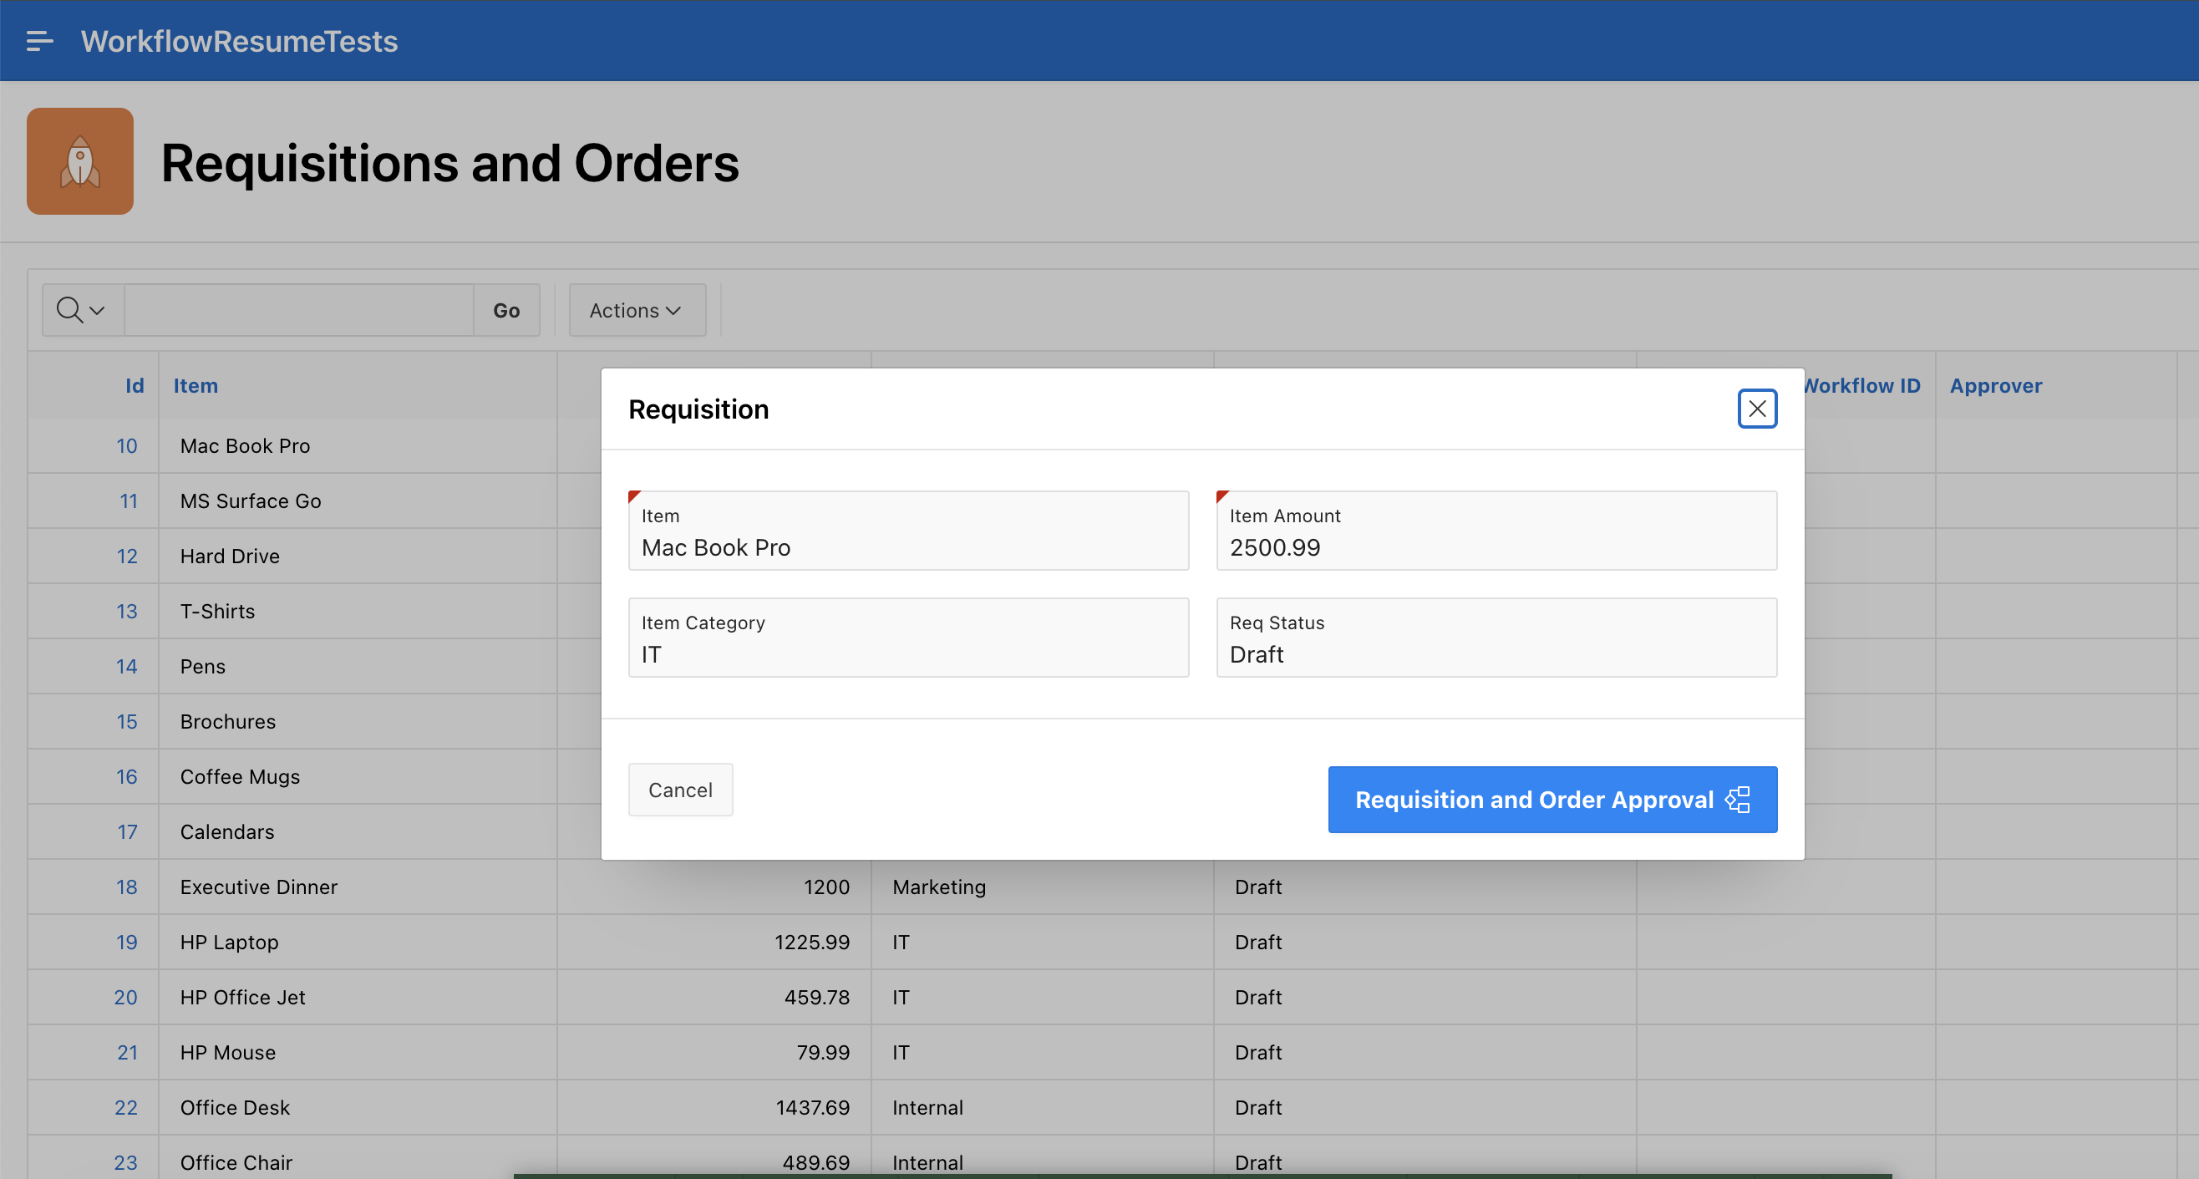Click the search magnifier icon
The height and width of the screenshot is (1179, 2199).
tap(69, 310)
